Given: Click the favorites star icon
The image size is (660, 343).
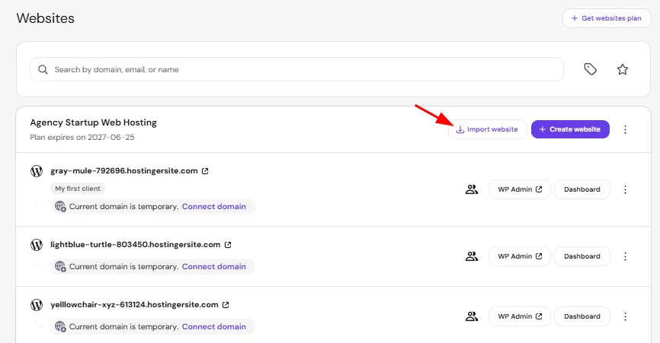Looking at the screenshot, I should [x=623, y=69].
